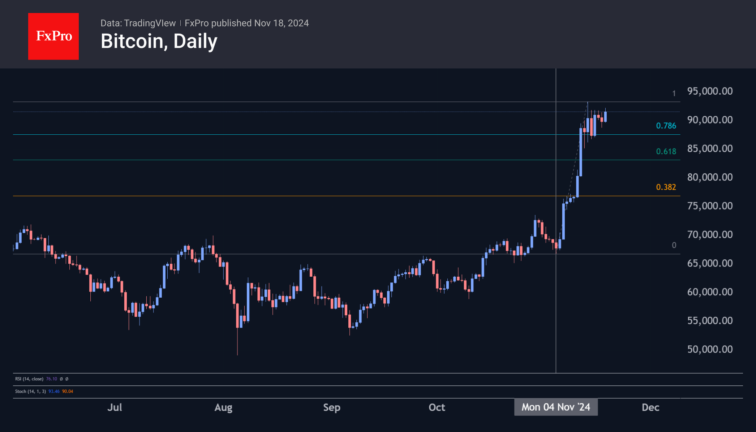This screenshot has width=756, height=432.
Task: Click the 95,000.00 price axis label
Action: pos(710,91)
